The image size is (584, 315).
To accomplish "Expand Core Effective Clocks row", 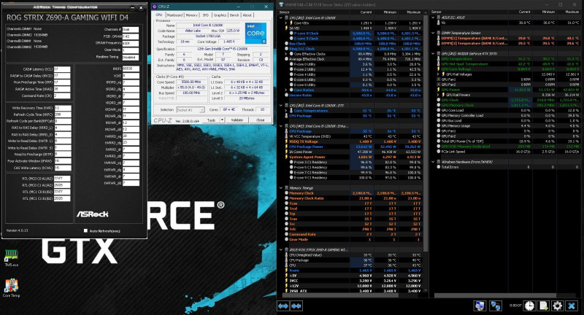I will (286, 54).
